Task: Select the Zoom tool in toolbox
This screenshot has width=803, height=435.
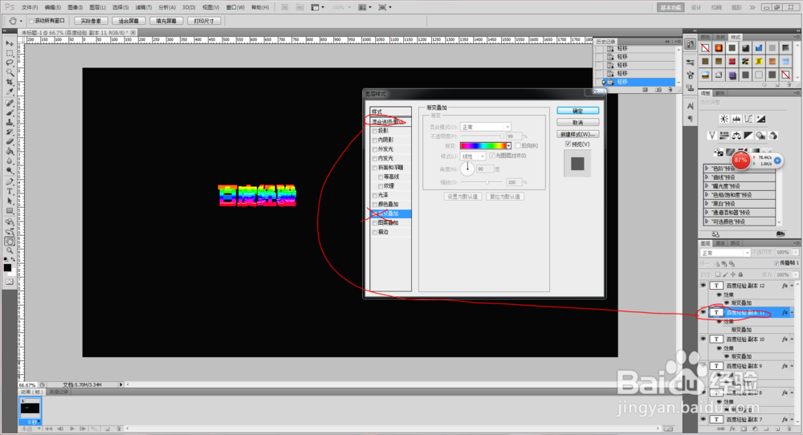Action: click(x=10, y=250)
